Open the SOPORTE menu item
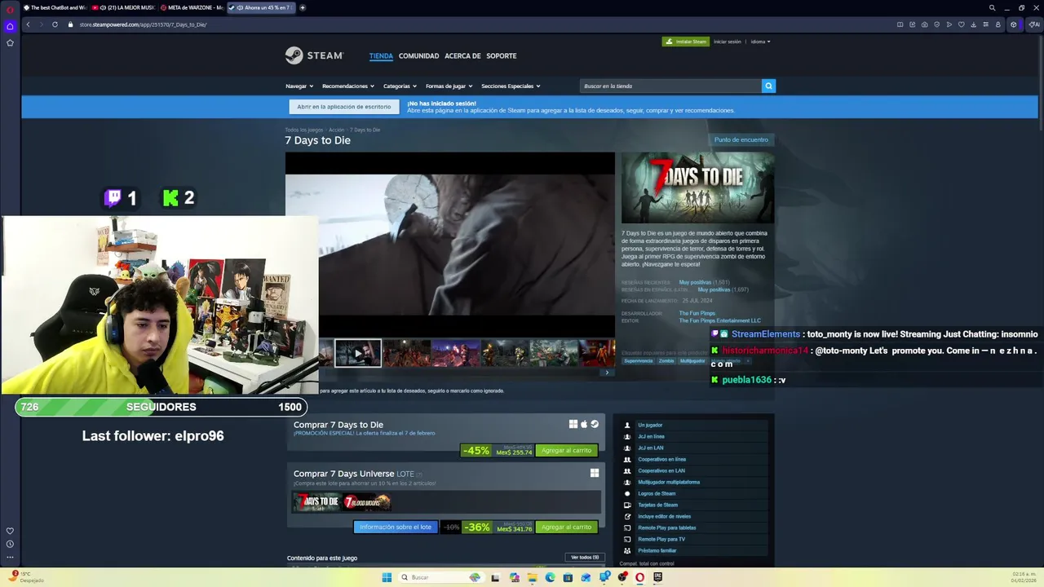The height and width of the screenshot is (587, 1044). tap(501, 56)
